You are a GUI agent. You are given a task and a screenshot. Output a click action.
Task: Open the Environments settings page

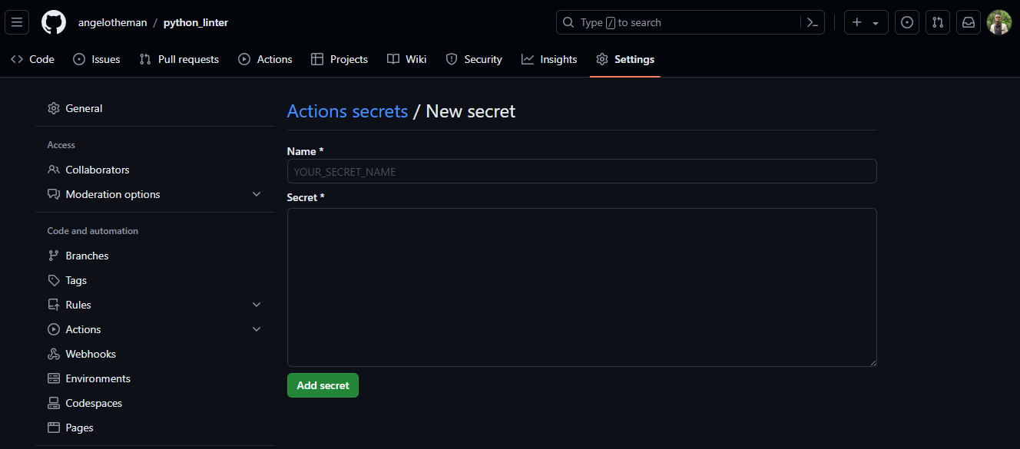(x=98, y=378)
